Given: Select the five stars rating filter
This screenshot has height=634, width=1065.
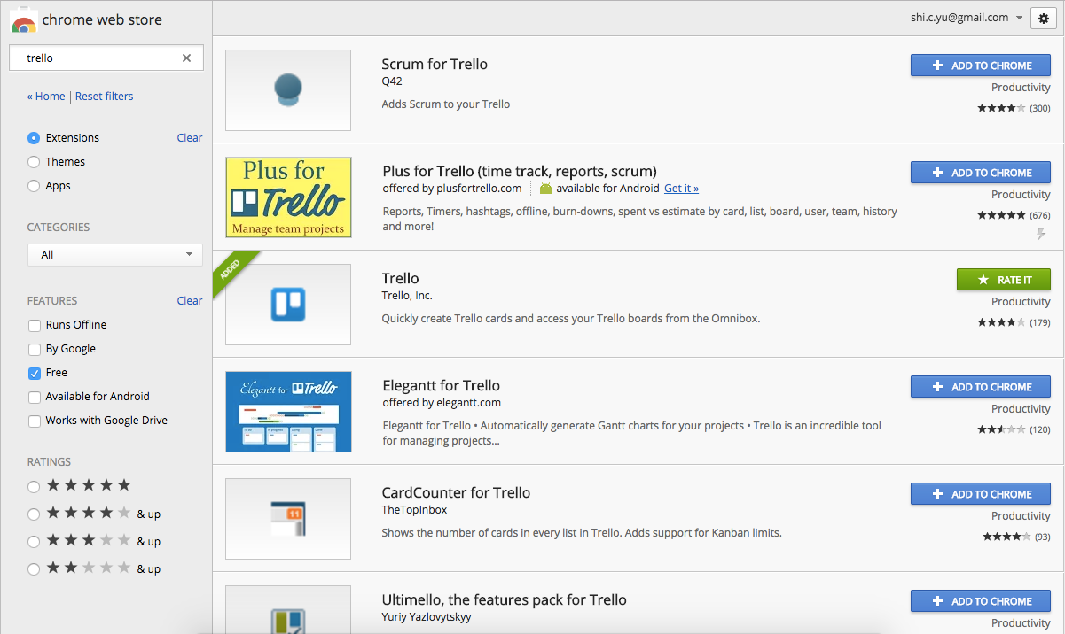Looking at the screenshot, I should coord(34,486).
